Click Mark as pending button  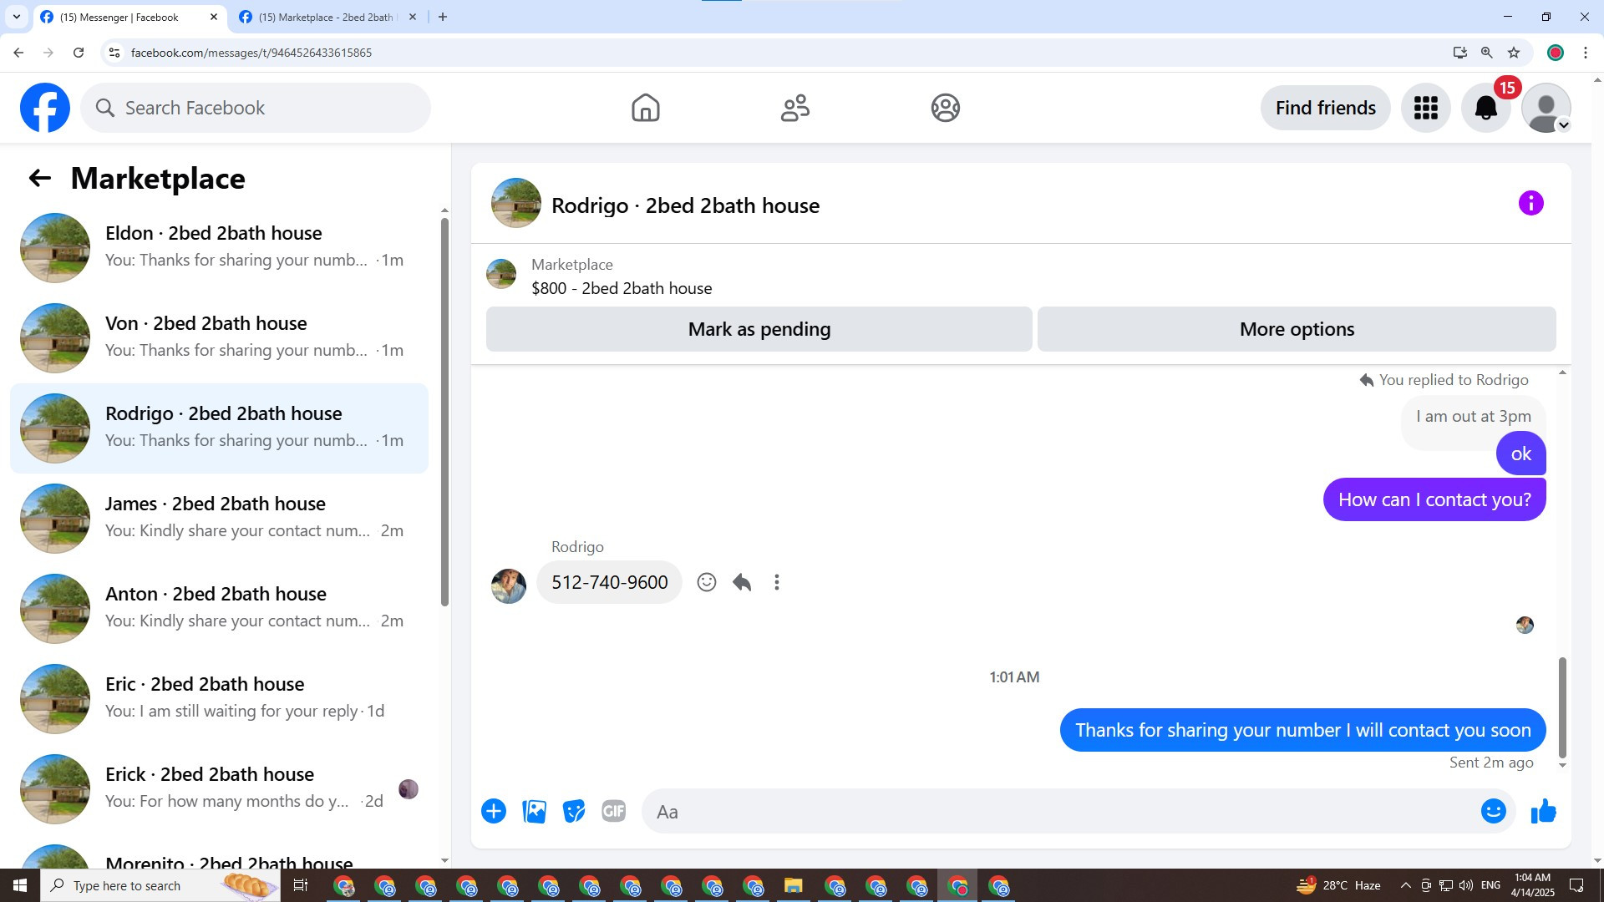click(759, 329)
